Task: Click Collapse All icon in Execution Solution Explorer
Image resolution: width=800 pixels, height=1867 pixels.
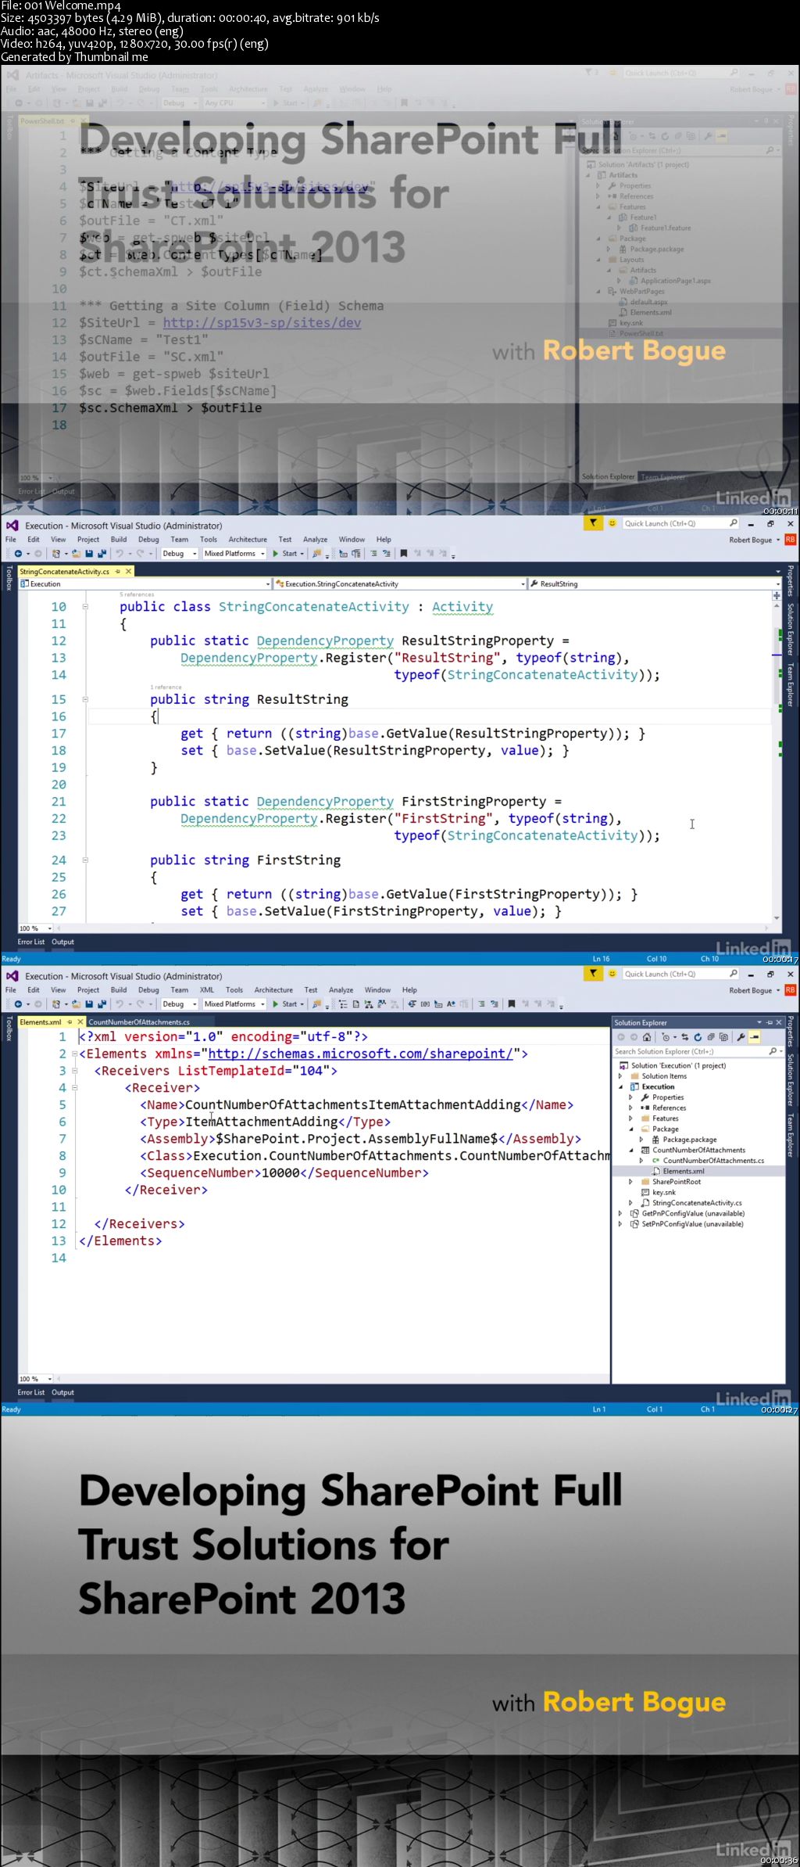Action: click(710, 1037)
